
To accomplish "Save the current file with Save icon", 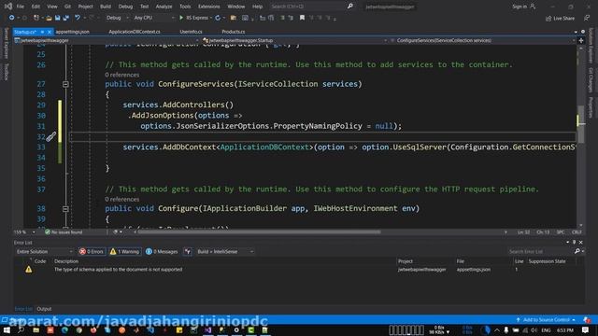I will coord(57,18).
